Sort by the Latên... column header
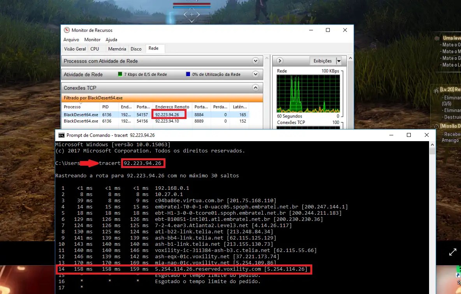Viewport: 461px width, 294px height. pyautogui.click(x=239, y=107)
